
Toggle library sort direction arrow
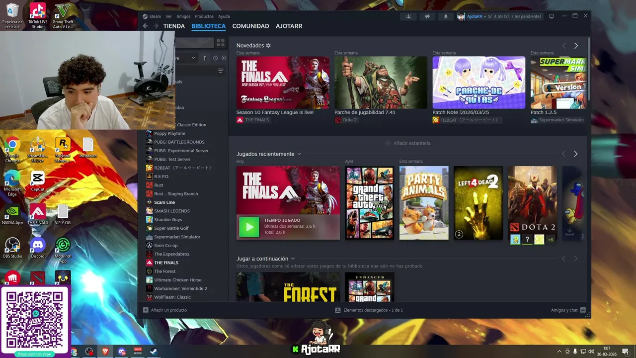(x=205, y=58)
